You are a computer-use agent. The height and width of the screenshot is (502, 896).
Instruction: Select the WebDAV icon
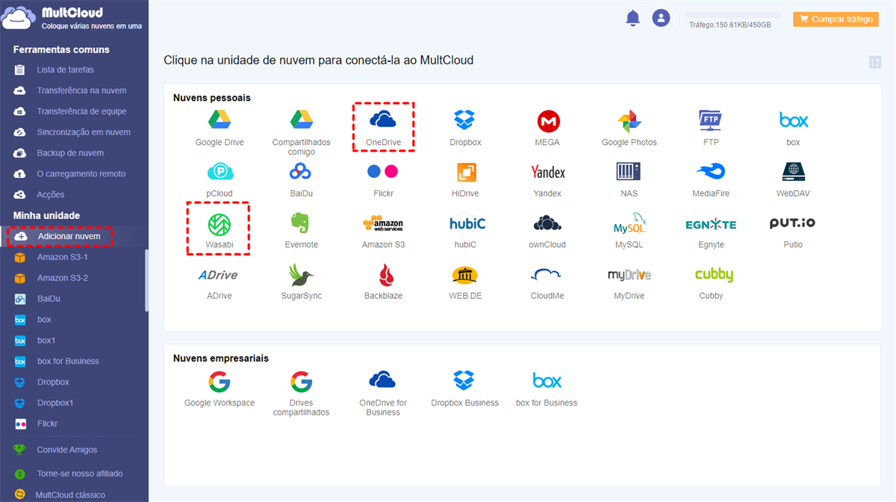pos(793,172)
